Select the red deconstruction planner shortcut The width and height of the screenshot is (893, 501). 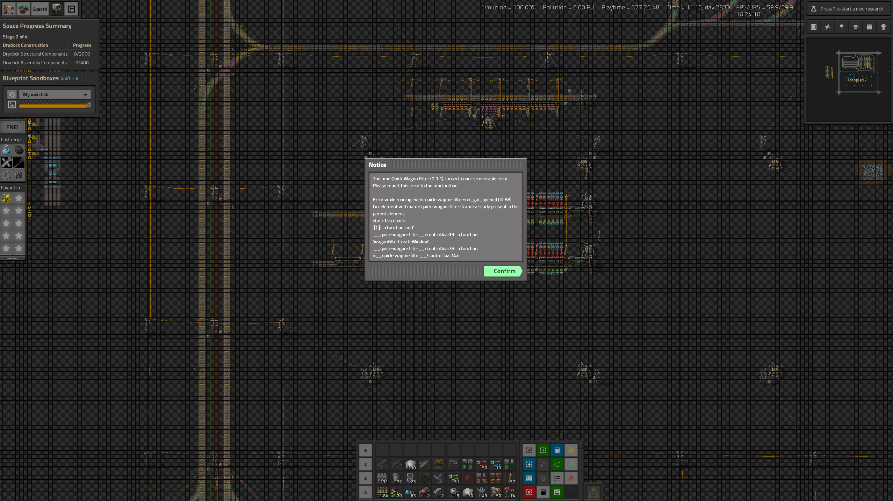pos(529,492)
